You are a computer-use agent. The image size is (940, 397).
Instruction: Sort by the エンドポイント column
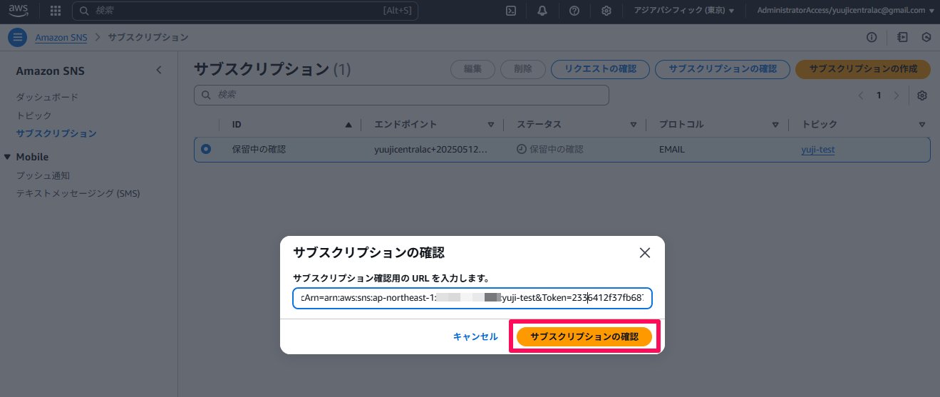pyautogui.click(x=490, y=125)
